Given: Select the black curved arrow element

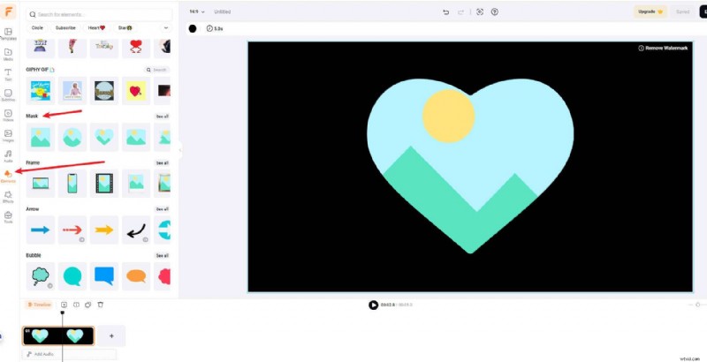Looking at the screenshot, I should [136, 230].
